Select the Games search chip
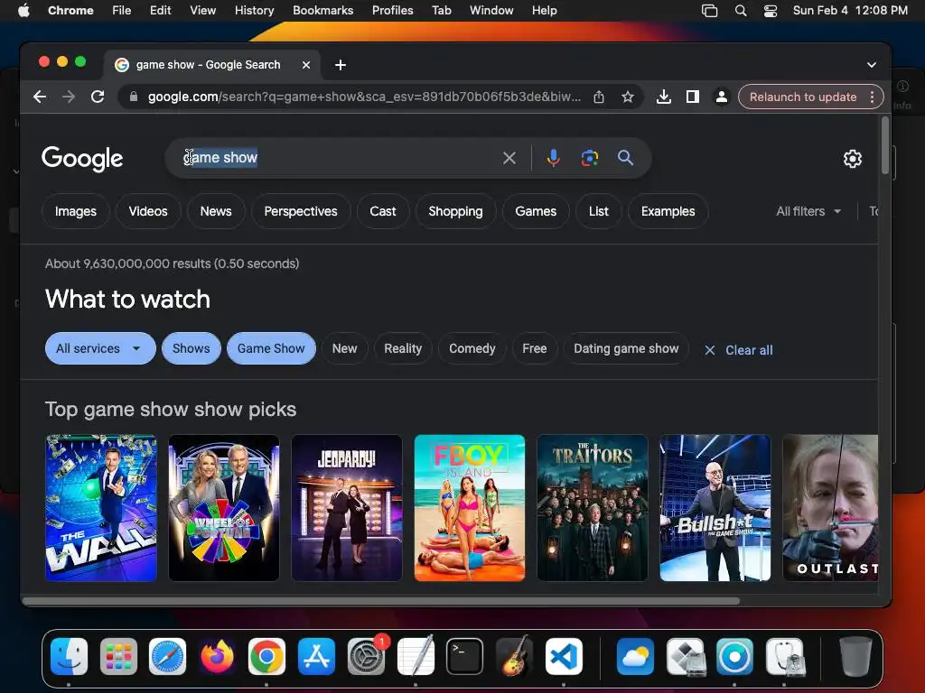The height and width of the screenshot is (693, 925). (536, 211)
